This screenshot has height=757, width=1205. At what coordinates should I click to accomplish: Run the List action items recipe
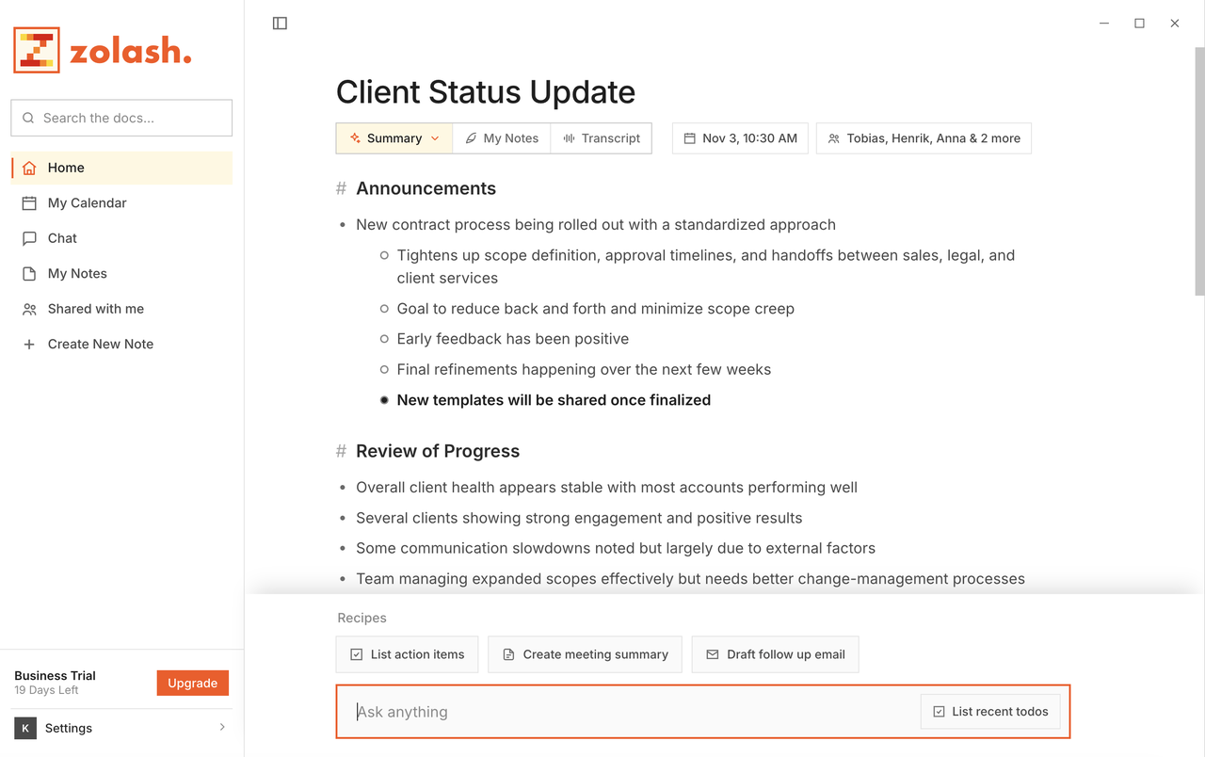(407, 654)
